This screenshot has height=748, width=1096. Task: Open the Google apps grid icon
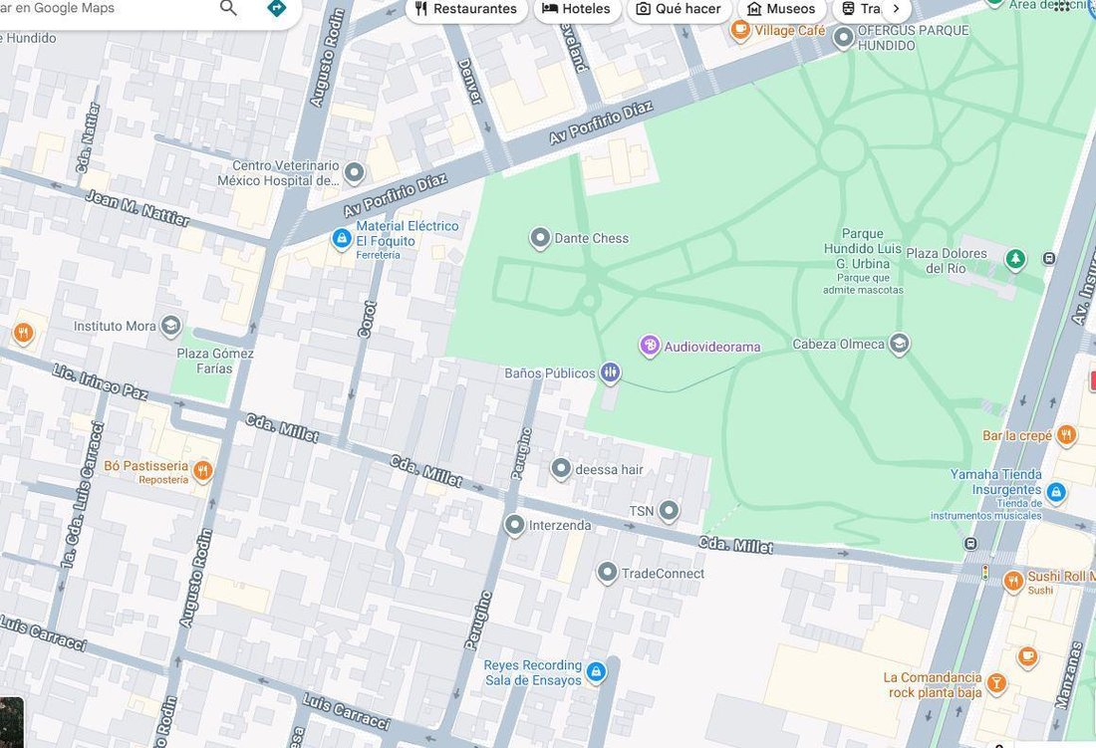click(1062, 6)
